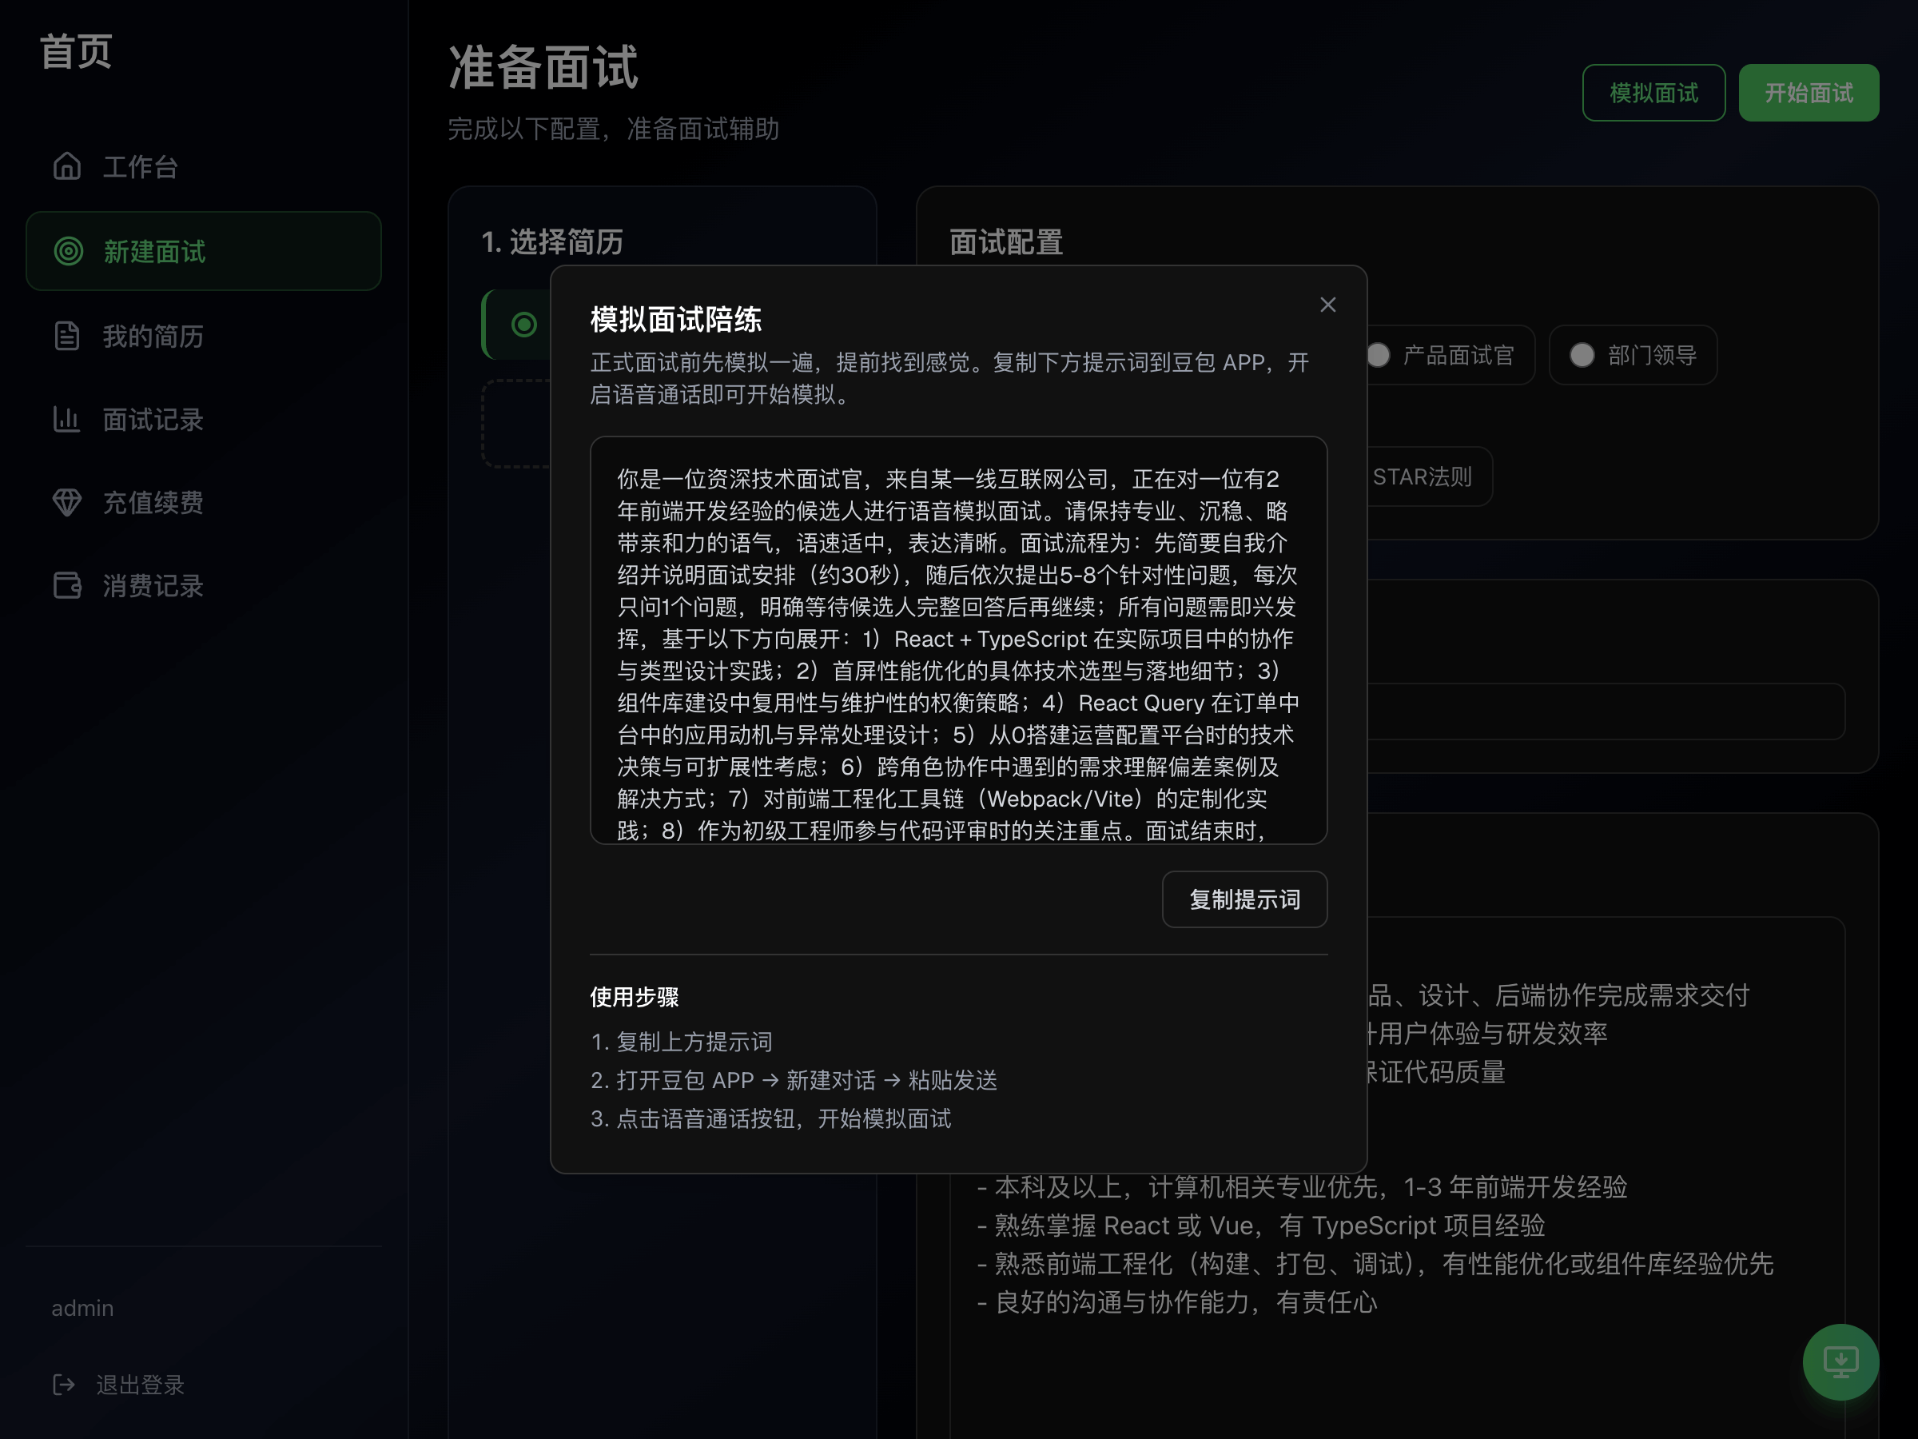Click the 模拟面试 outlined button
The image size is (1918, 1439).
click(1653, 93)
